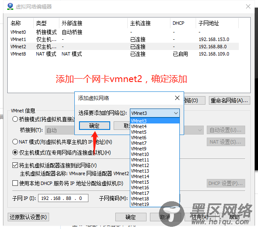
Task: Click bottom 确定 button of editor
Action: click(131, 217)
